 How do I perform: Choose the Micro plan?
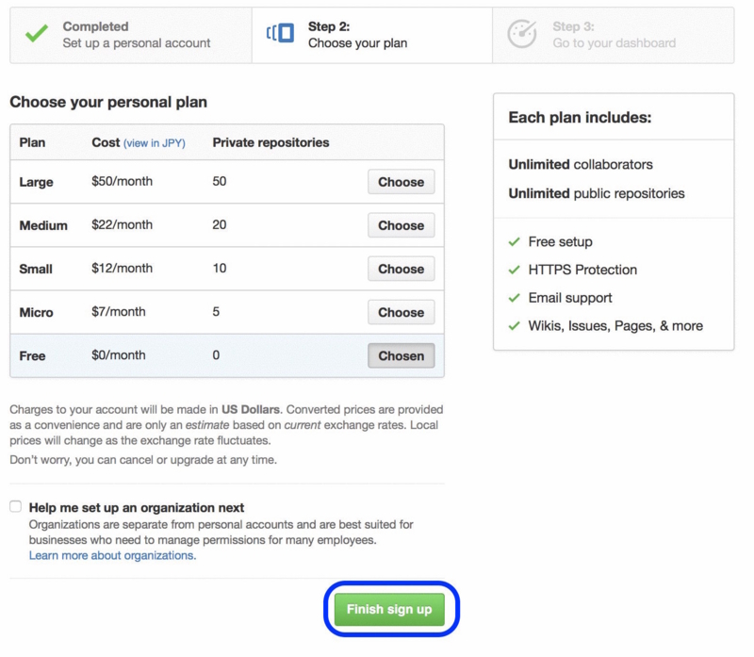coord(402,312)
